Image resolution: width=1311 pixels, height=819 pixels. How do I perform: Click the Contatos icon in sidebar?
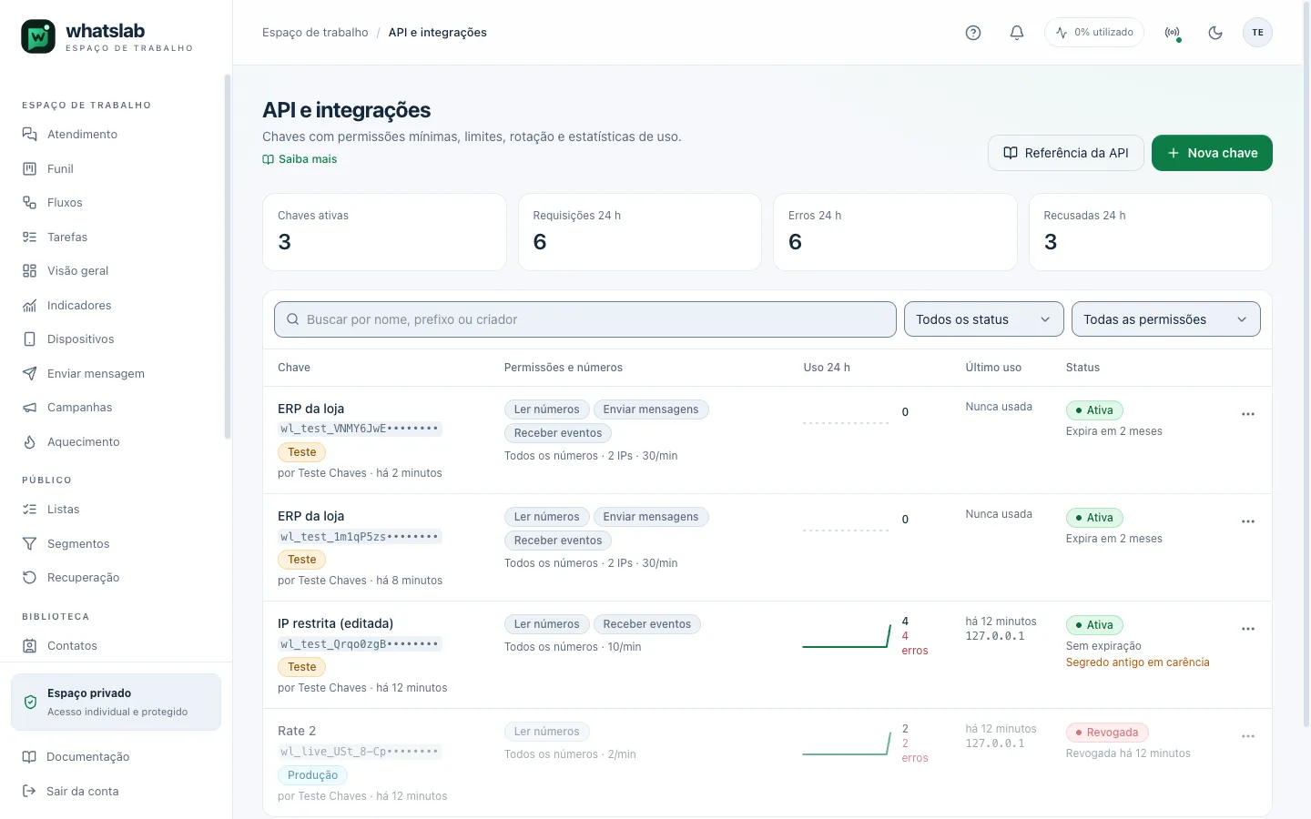(29, 646)
